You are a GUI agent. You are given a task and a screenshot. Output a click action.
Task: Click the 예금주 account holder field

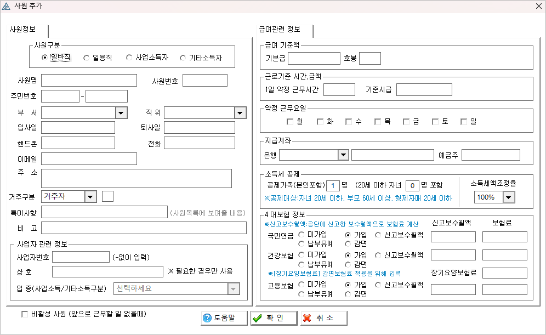point(491,155)
